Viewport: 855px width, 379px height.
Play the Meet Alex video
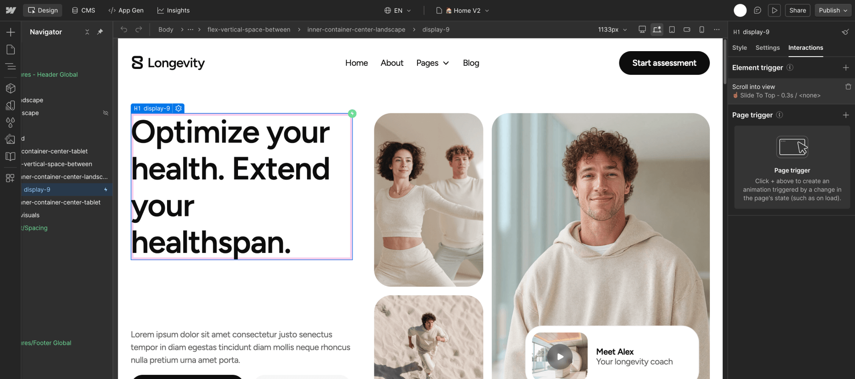coord(560,357)
